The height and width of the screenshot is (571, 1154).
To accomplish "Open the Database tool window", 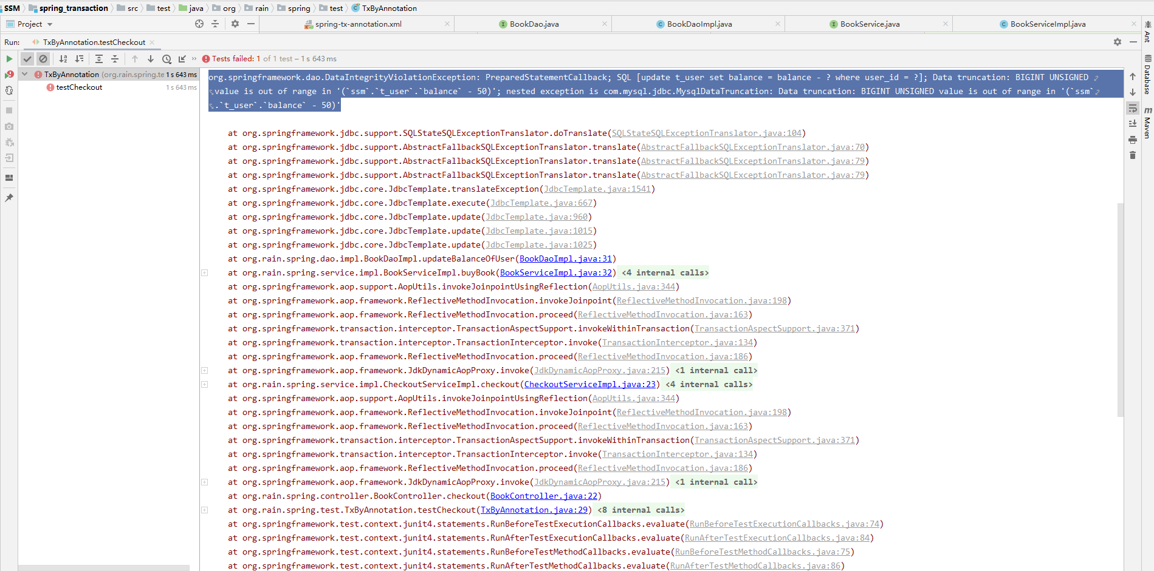I will click(1148, 74).
